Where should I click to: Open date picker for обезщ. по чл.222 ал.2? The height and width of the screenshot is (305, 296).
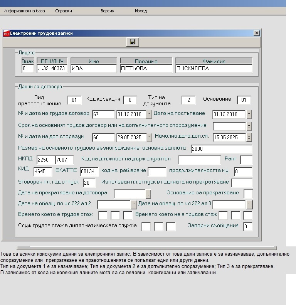coord(134,205)
